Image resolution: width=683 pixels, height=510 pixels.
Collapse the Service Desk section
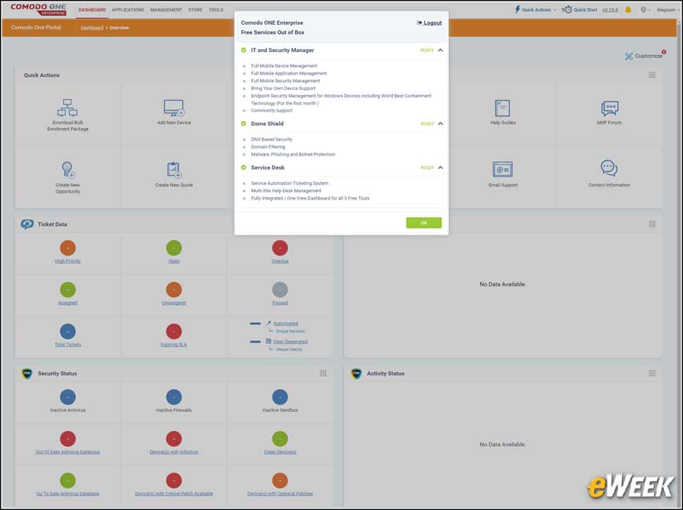point(440,167)
